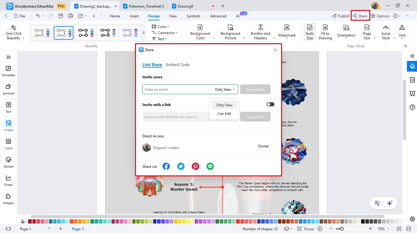Pick the black swatch in color palette
The height and width of the screenshot is (233, 417).
point(363,221)
